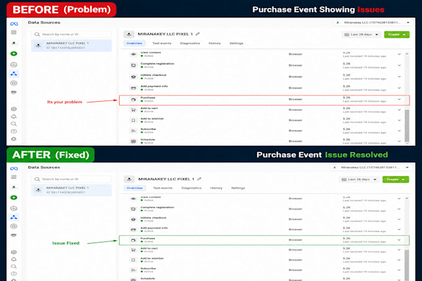Open the help question mark icon in BEFORE sidebar

point(14,132)
